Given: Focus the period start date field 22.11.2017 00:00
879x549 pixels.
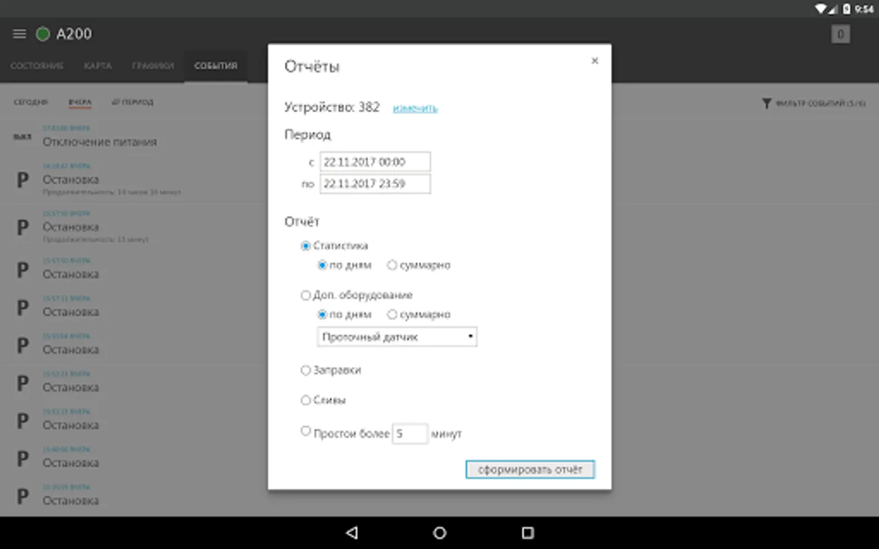Looking at the screenshot, I should [x=375, y=162].
